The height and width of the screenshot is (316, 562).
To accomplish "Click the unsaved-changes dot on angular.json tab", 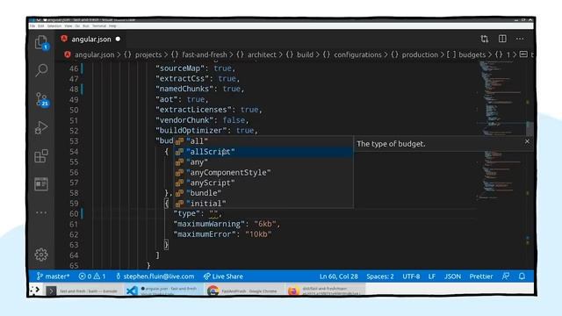I will pos(118,39).
